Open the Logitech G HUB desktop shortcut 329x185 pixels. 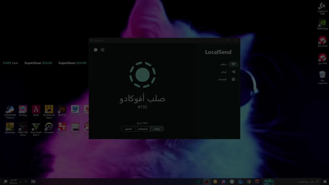click(x=322, y=8)
